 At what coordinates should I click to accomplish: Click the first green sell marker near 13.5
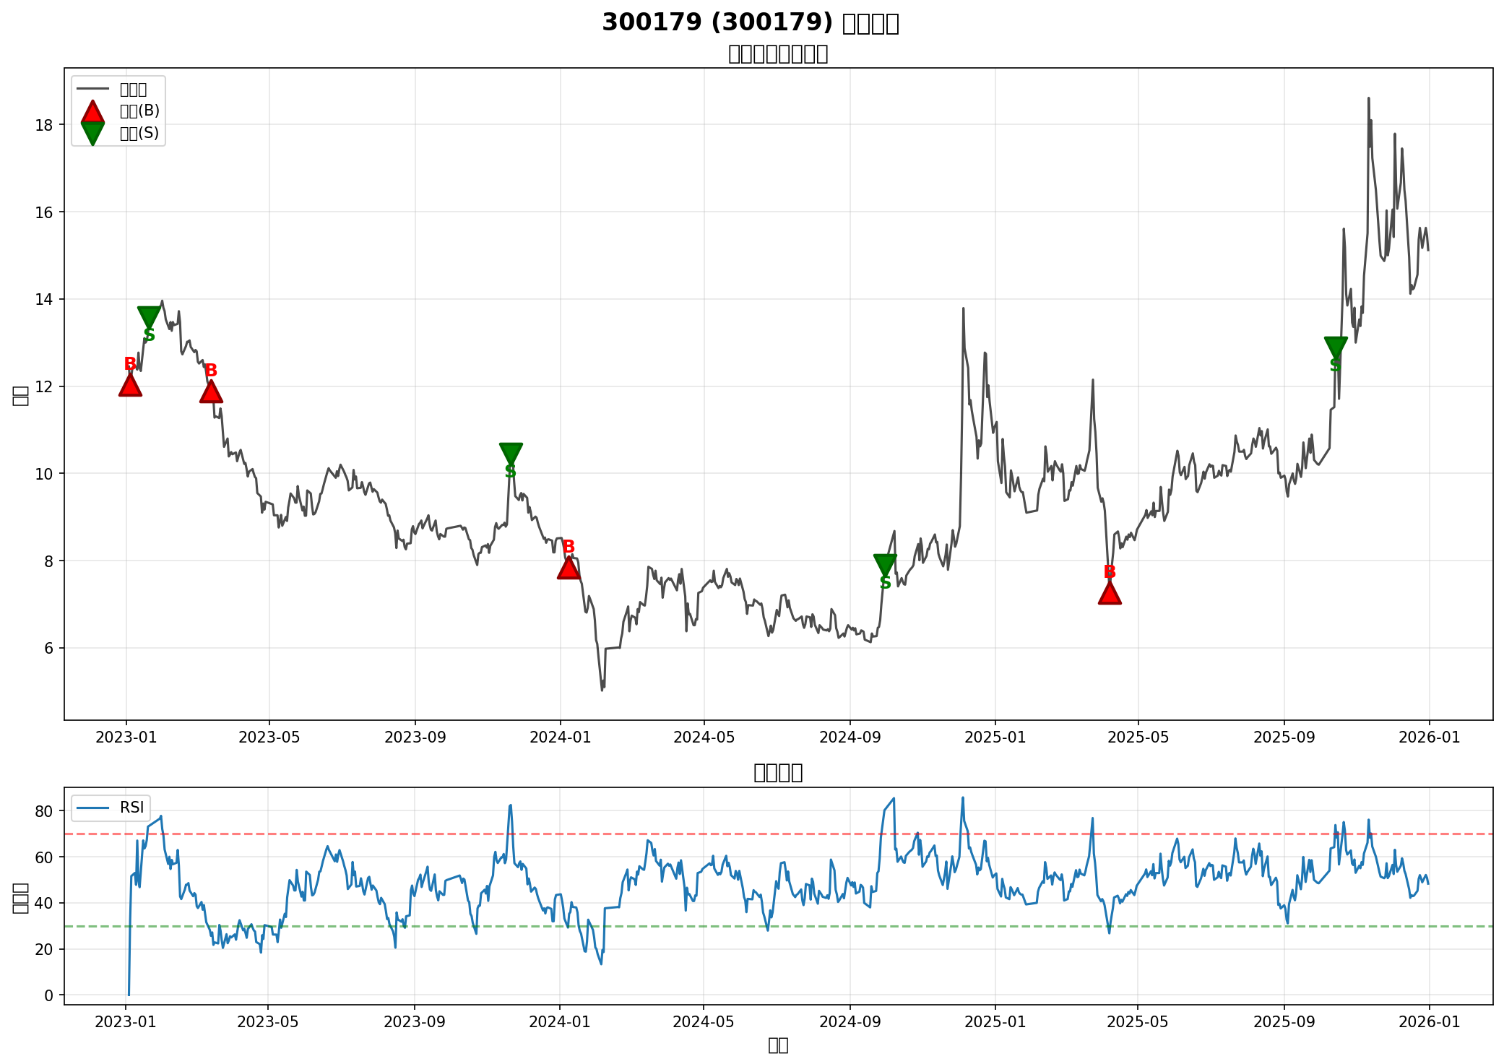pyautogui.click(x=149, y=316)
